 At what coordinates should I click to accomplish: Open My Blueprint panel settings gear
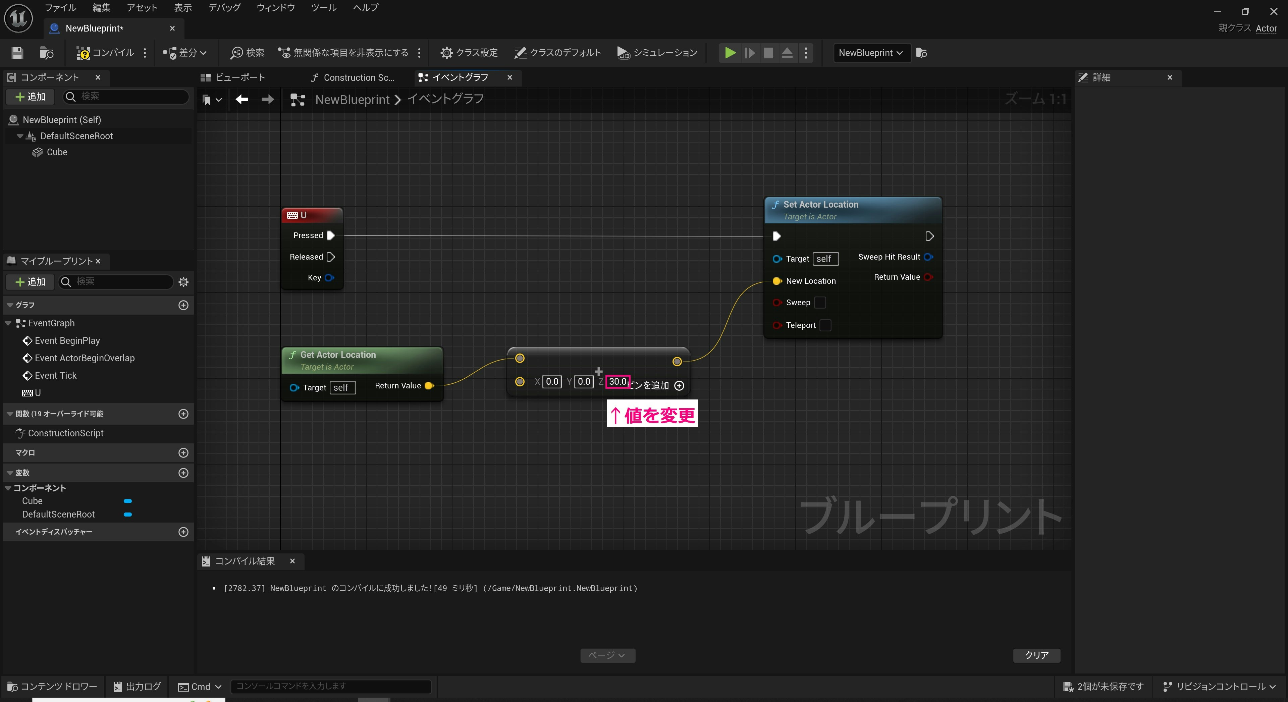tap(183, 282)
